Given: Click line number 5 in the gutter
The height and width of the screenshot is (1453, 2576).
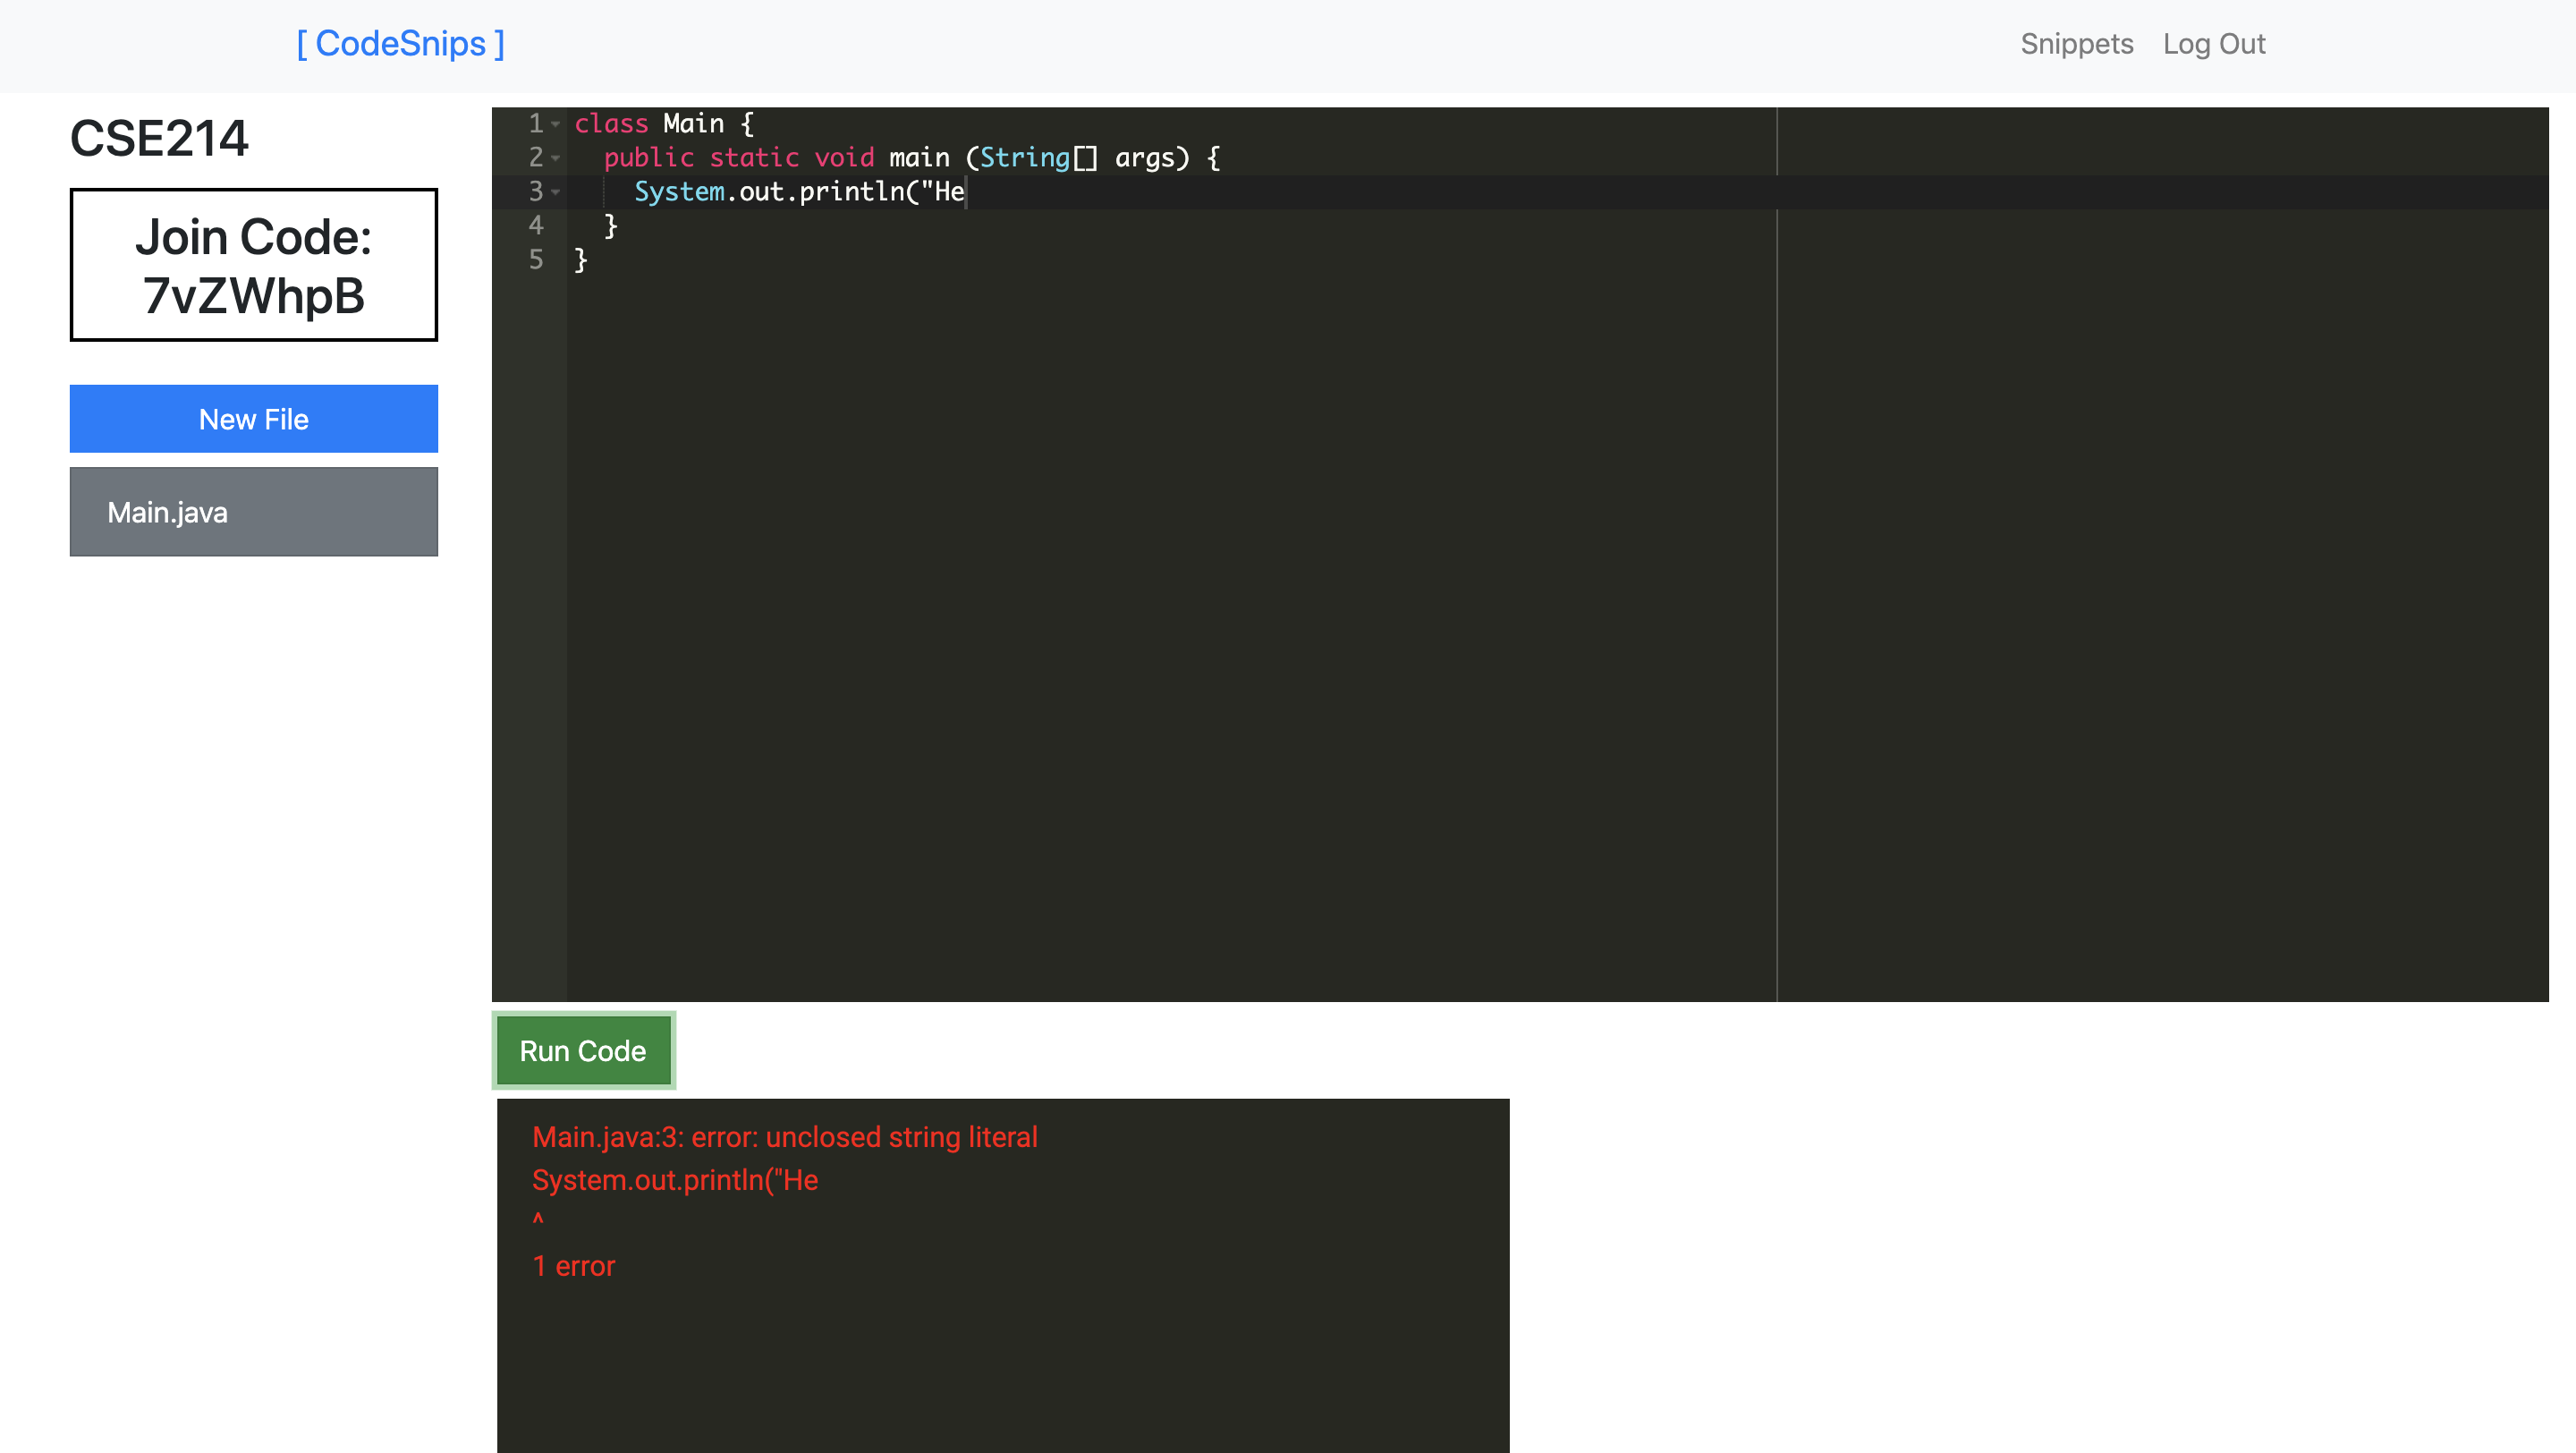Looking at the screenshot, I should coord(536,260).
